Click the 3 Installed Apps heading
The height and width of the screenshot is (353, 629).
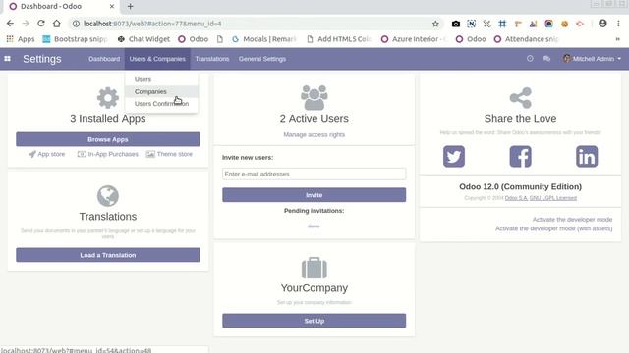108,119
